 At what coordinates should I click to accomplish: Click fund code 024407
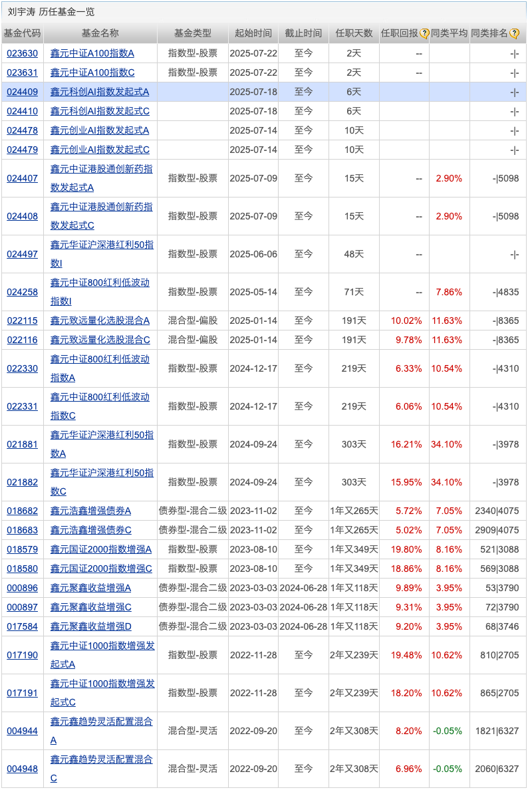[x=22, y=178]
